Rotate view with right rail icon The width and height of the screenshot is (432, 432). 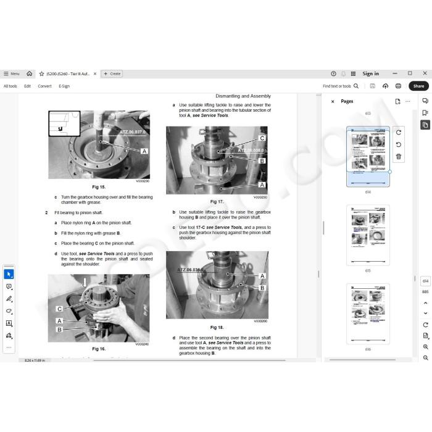pos(425,325)
